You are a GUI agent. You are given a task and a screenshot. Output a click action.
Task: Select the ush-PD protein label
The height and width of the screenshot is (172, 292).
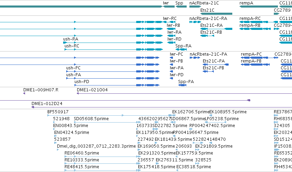pos(82,82)
